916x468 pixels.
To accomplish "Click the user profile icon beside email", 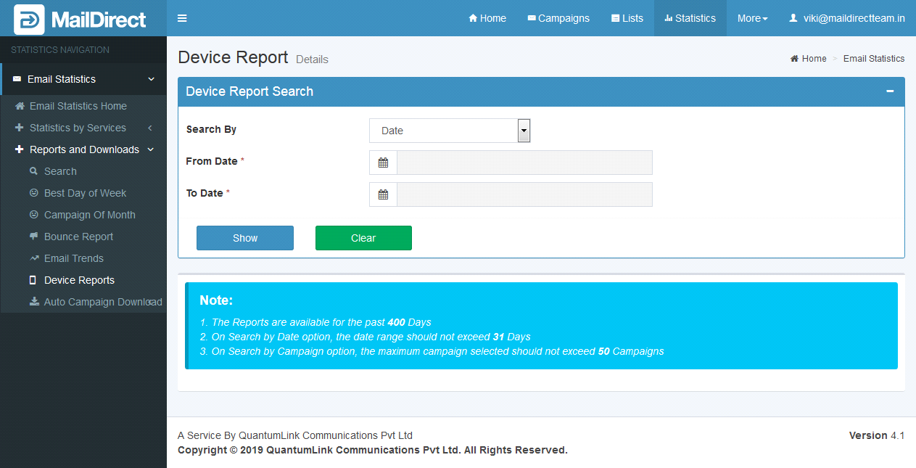I will [x=793, y=18].
